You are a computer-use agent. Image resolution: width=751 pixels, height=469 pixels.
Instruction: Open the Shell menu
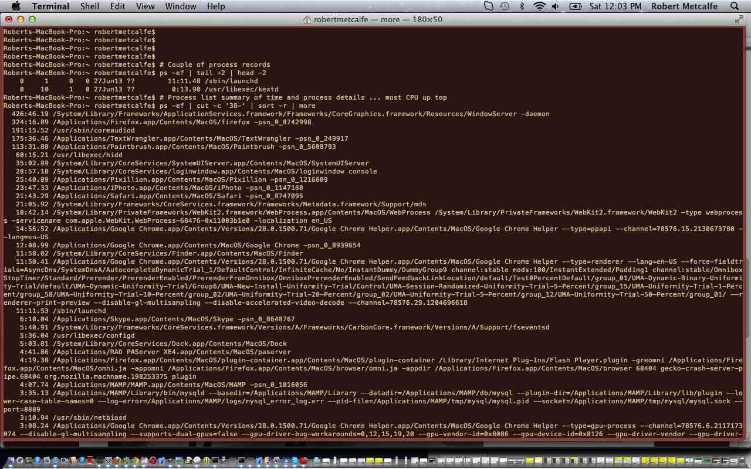(x=90, y=6)
